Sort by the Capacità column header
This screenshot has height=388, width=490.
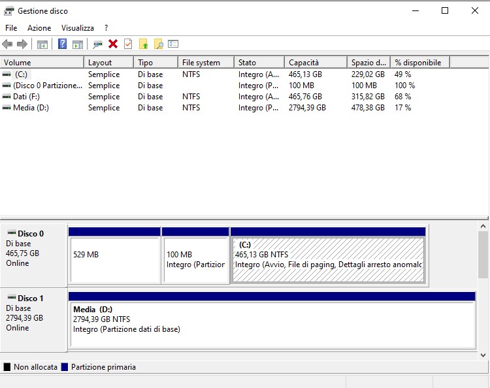(x=316, y=63)
